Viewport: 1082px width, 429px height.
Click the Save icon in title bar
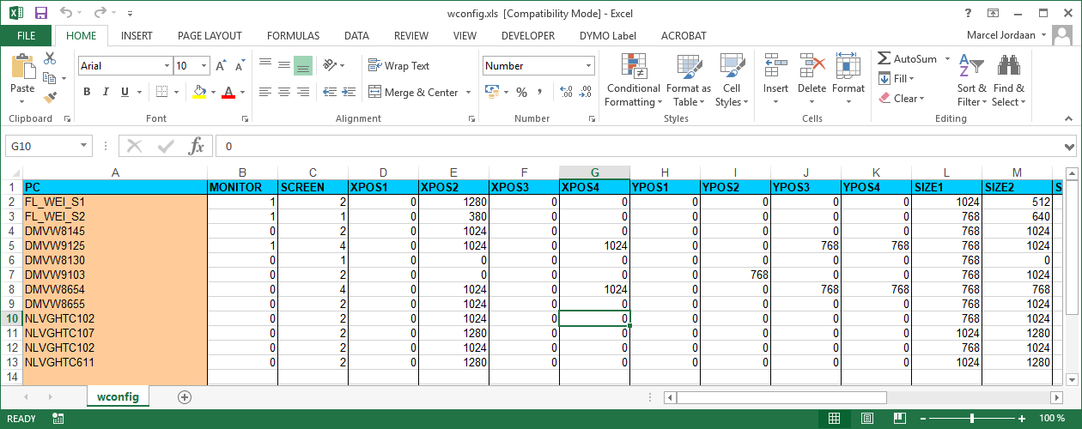[x=40, y=13]
